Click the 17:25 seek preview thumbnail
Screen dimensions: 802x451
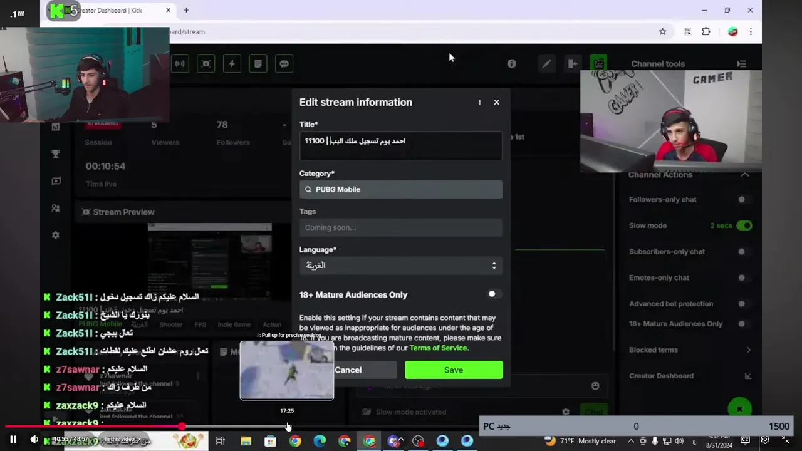(x=287, y=370)
